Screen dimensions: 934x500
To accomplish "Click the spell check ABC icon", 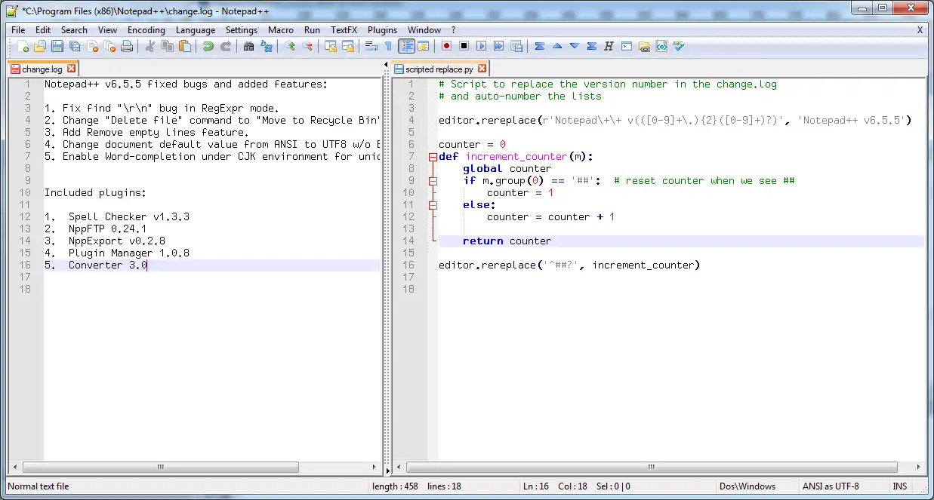I will pos(678,47).
